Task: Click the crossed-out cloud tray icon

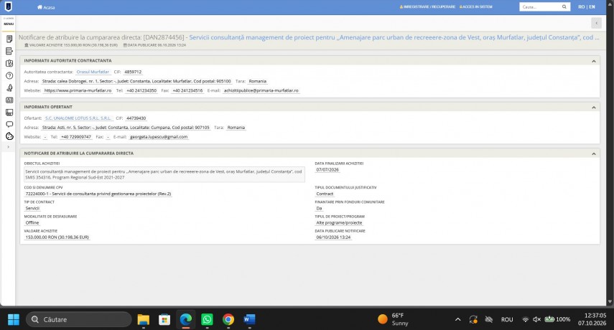Action: 489,319
